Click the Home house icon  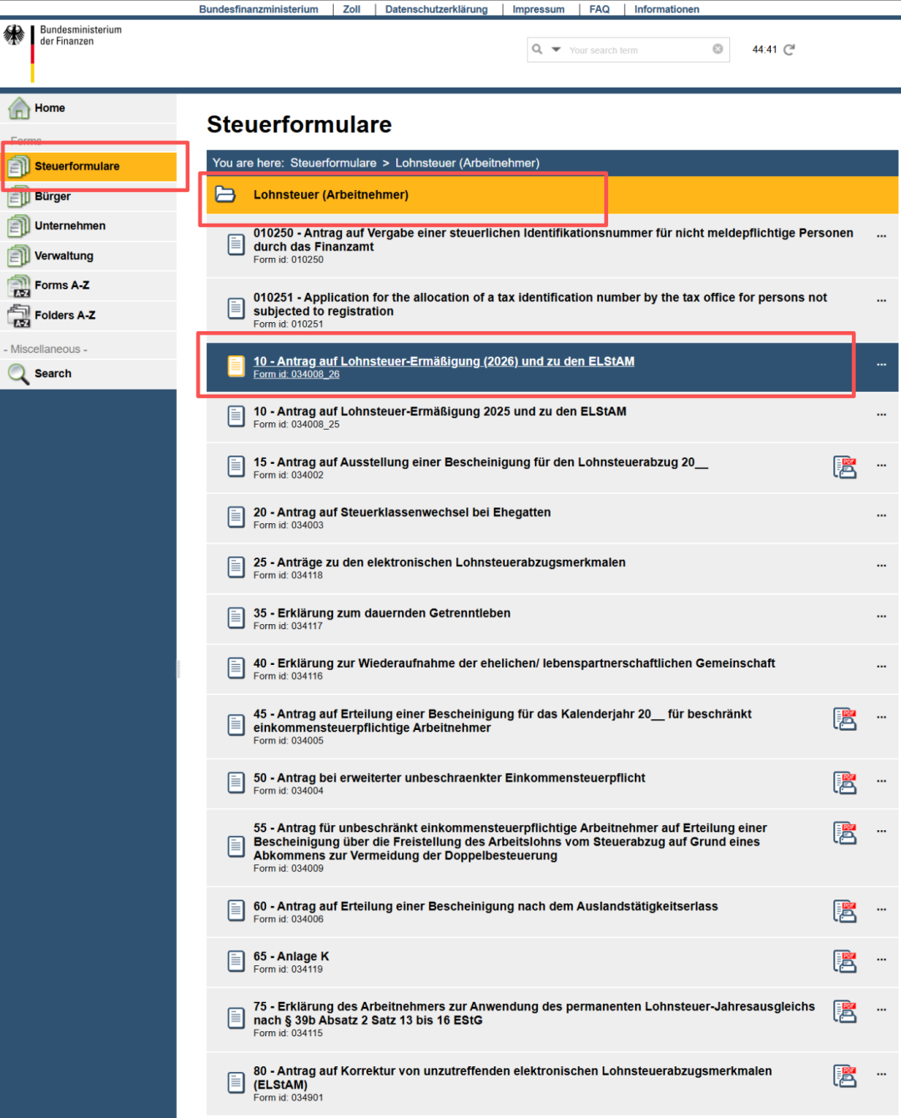tap(19, 108)
